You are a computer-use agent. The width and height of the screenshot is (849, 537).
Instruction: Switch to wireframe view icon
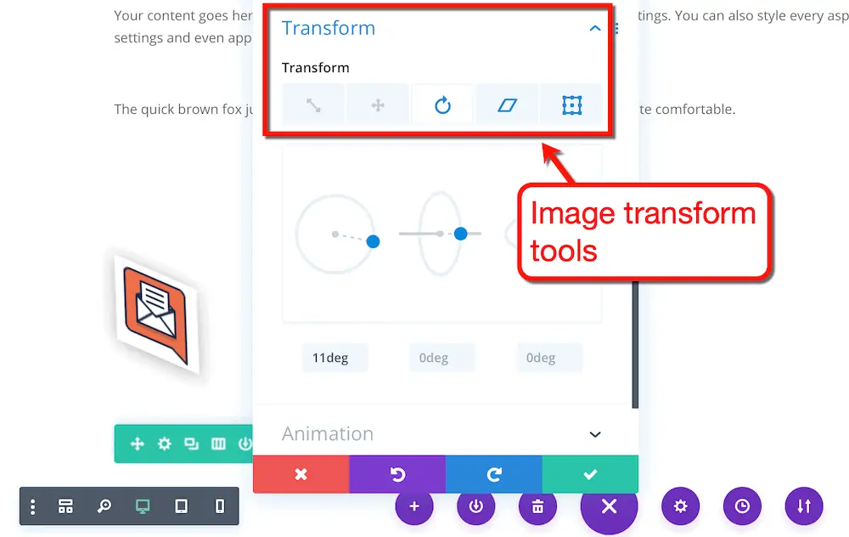point(65,506)
